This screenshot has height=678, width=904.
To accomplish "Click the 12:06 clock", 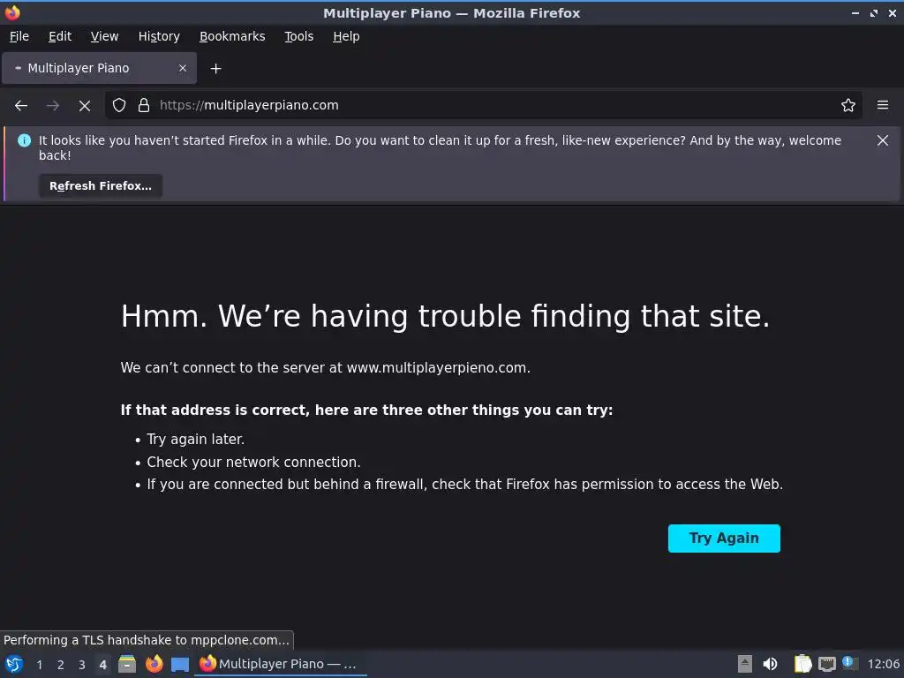I will point(883,664).
